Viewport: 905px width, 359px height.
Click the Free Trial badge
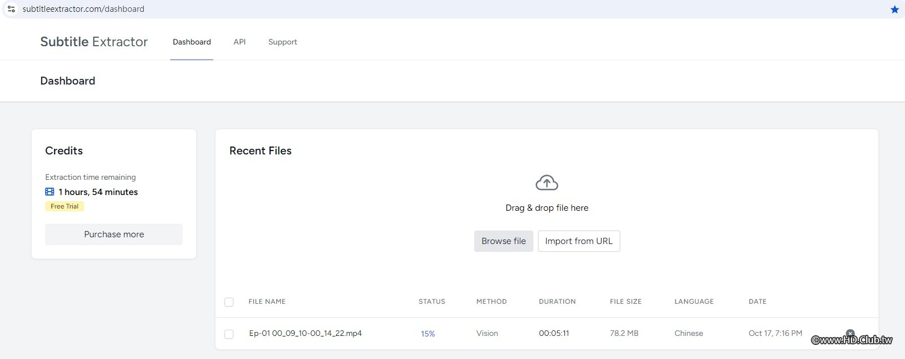click(x=64, y=206)
